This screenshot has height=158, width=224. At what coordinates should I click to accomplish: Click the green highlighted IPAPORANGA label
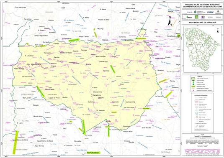click(93, 153)
